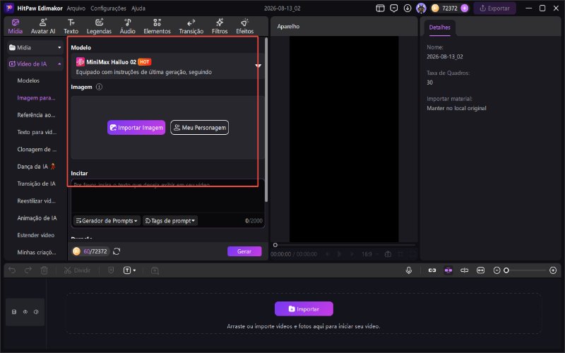Zoom out timeline with minus icon

point(496,270)
